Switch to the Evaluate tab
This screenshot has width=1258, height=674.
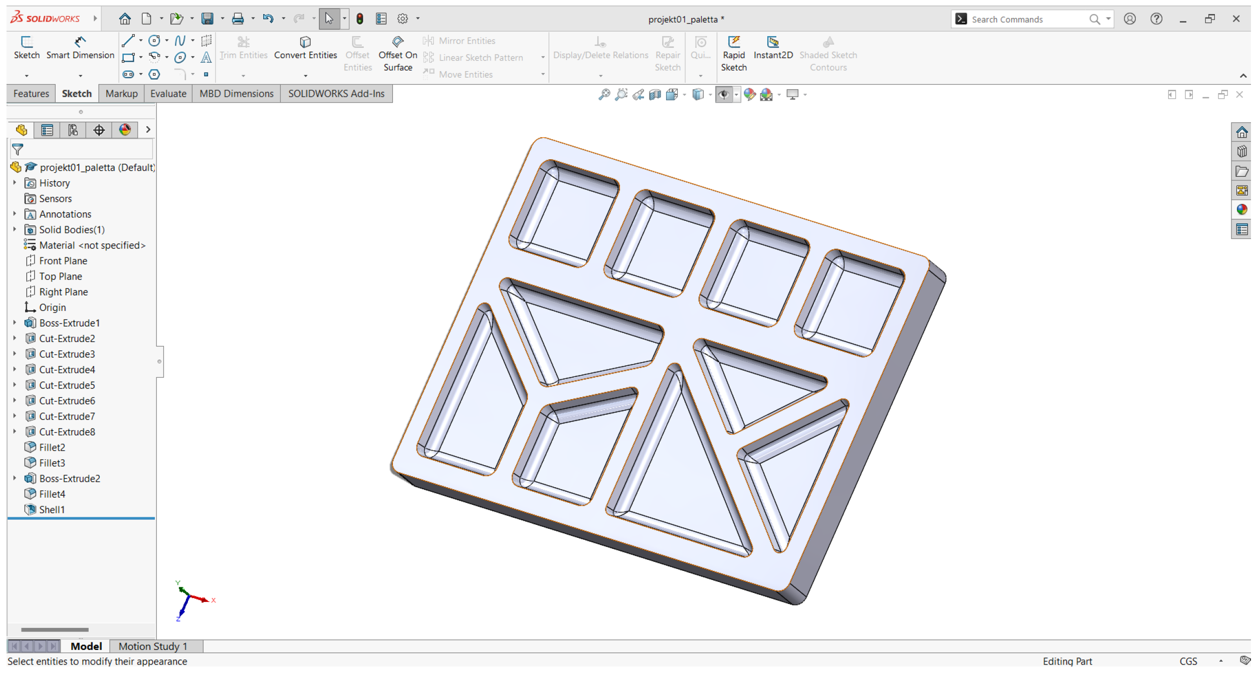pos(168,94)
